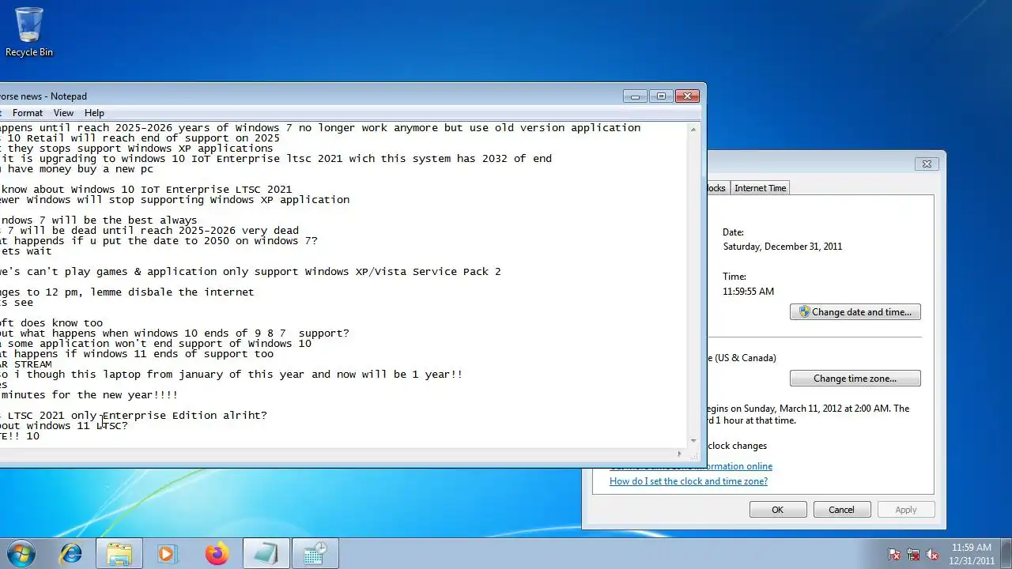
Task: Click the '11:59:55 AM' time value
Action: 749,292
